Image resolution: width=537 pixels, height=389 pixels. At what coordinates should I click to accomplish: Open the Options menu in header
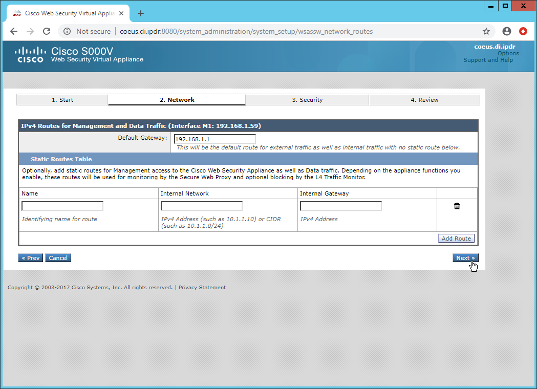[x=508, y=53]
